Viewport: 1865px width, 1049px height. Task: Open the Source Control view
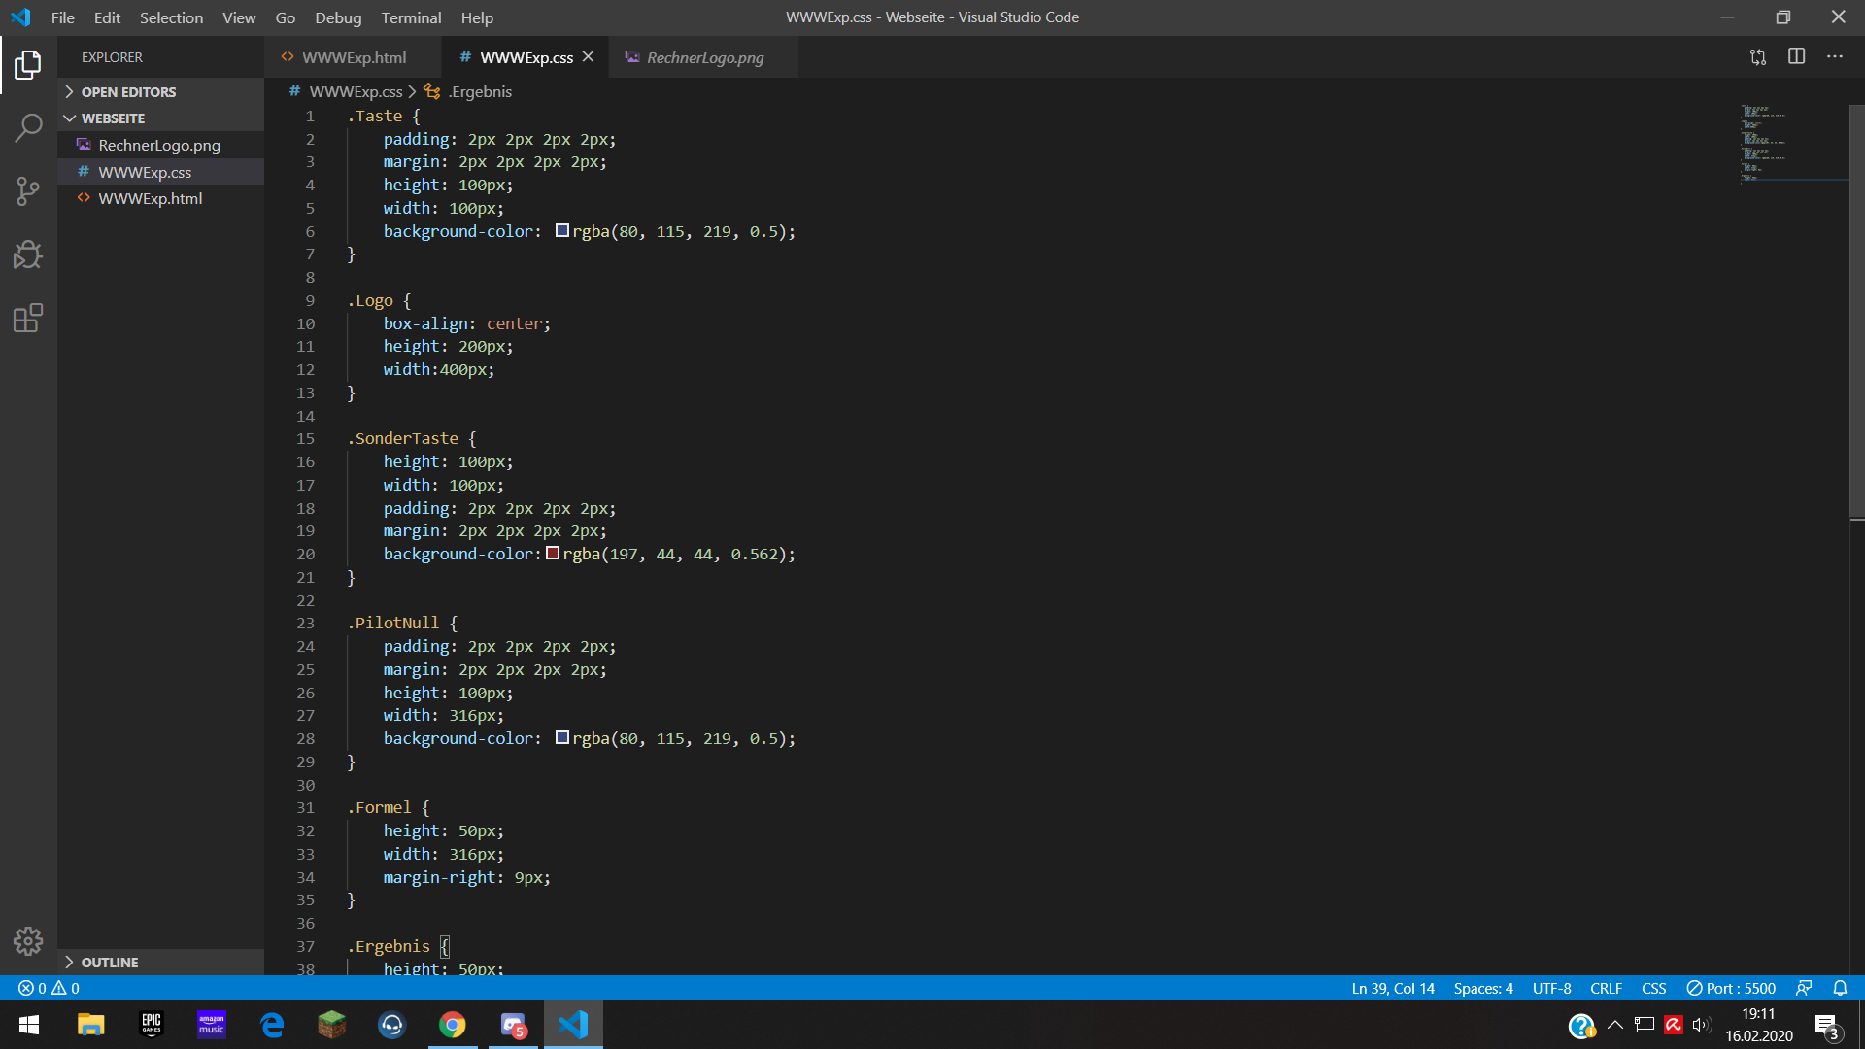click(28, 191)
